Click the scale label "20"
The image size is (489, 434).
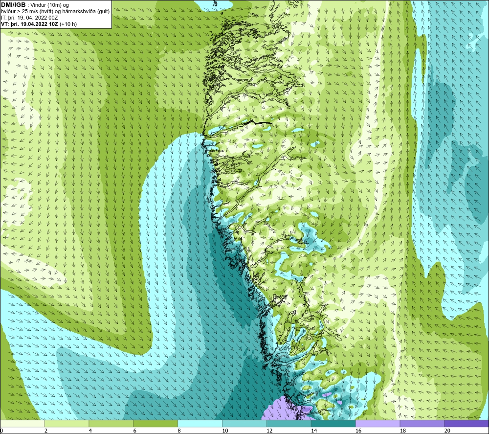tap(447, 431)
